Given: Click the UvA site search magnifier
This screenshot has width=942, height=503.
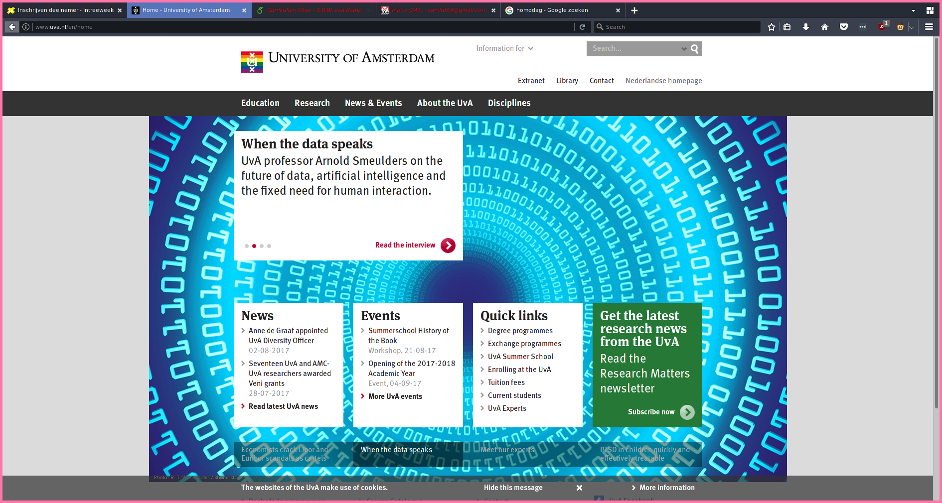Looking at the screenshot, I should pos(695,49).
